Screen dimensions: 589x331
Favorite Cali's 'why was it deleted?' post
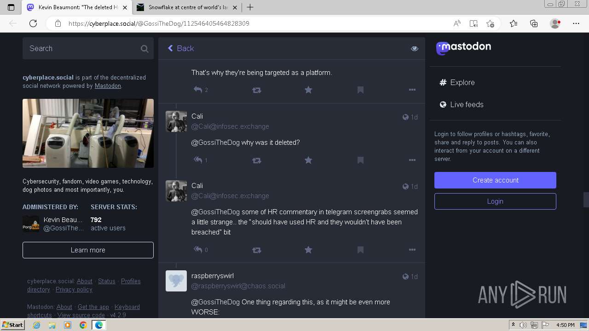(308, 160)
